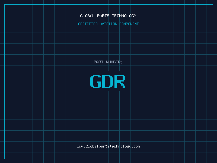The width and height of the screenshot is (217, 163).
Task: Open the www.globalpartstechnology.com link
Action: tap(108, 146)
